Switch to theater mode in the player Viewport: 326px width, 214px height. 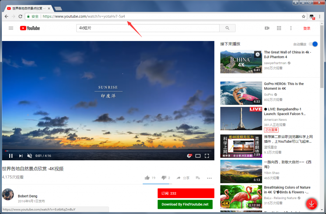point(198,156)
